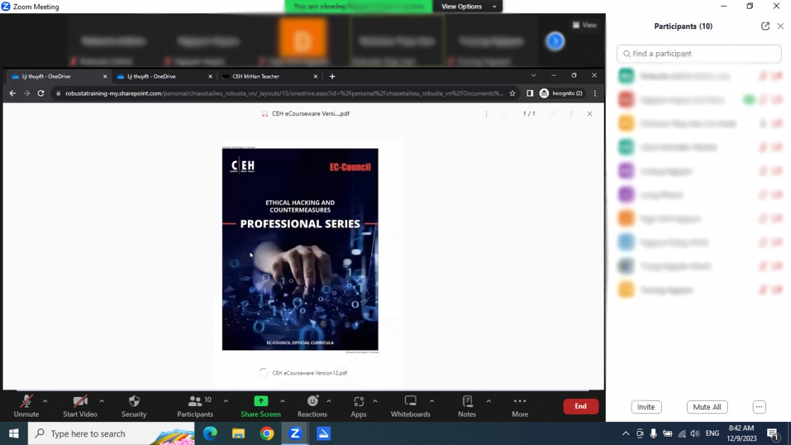Open Notes from the Zoom toolbar
791x445 pixels.
coord(467,406)
